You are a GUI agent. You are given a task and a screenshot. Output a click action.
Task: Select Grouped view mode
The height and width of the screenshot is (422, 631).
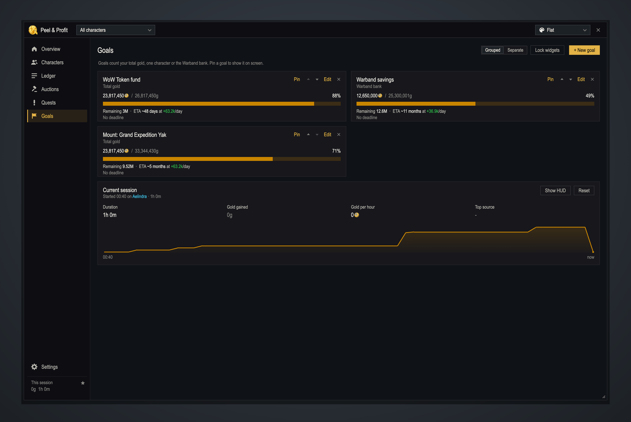pyautogui.click(x=493, y=50)
